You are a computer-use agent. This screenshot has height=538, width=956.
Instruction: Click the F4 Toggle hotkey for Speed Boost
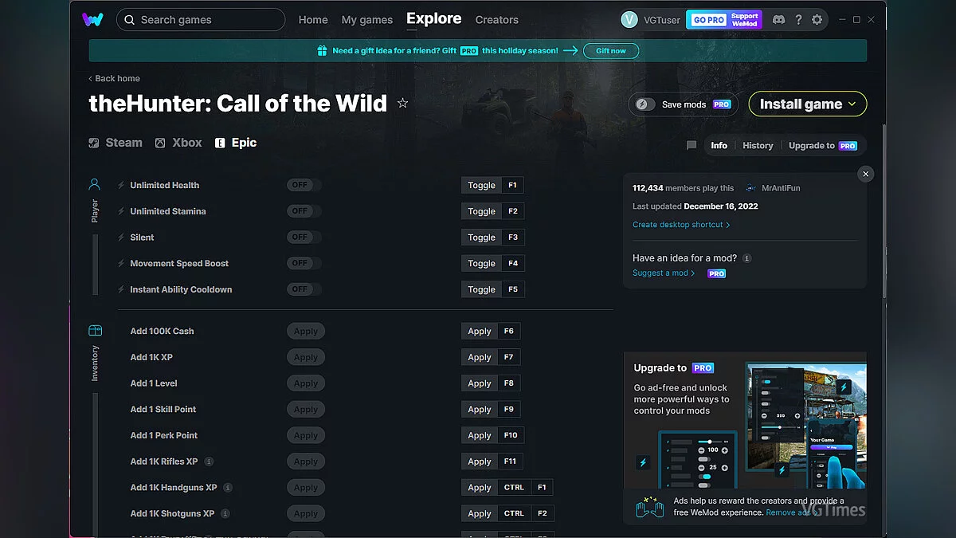[492, 263]
